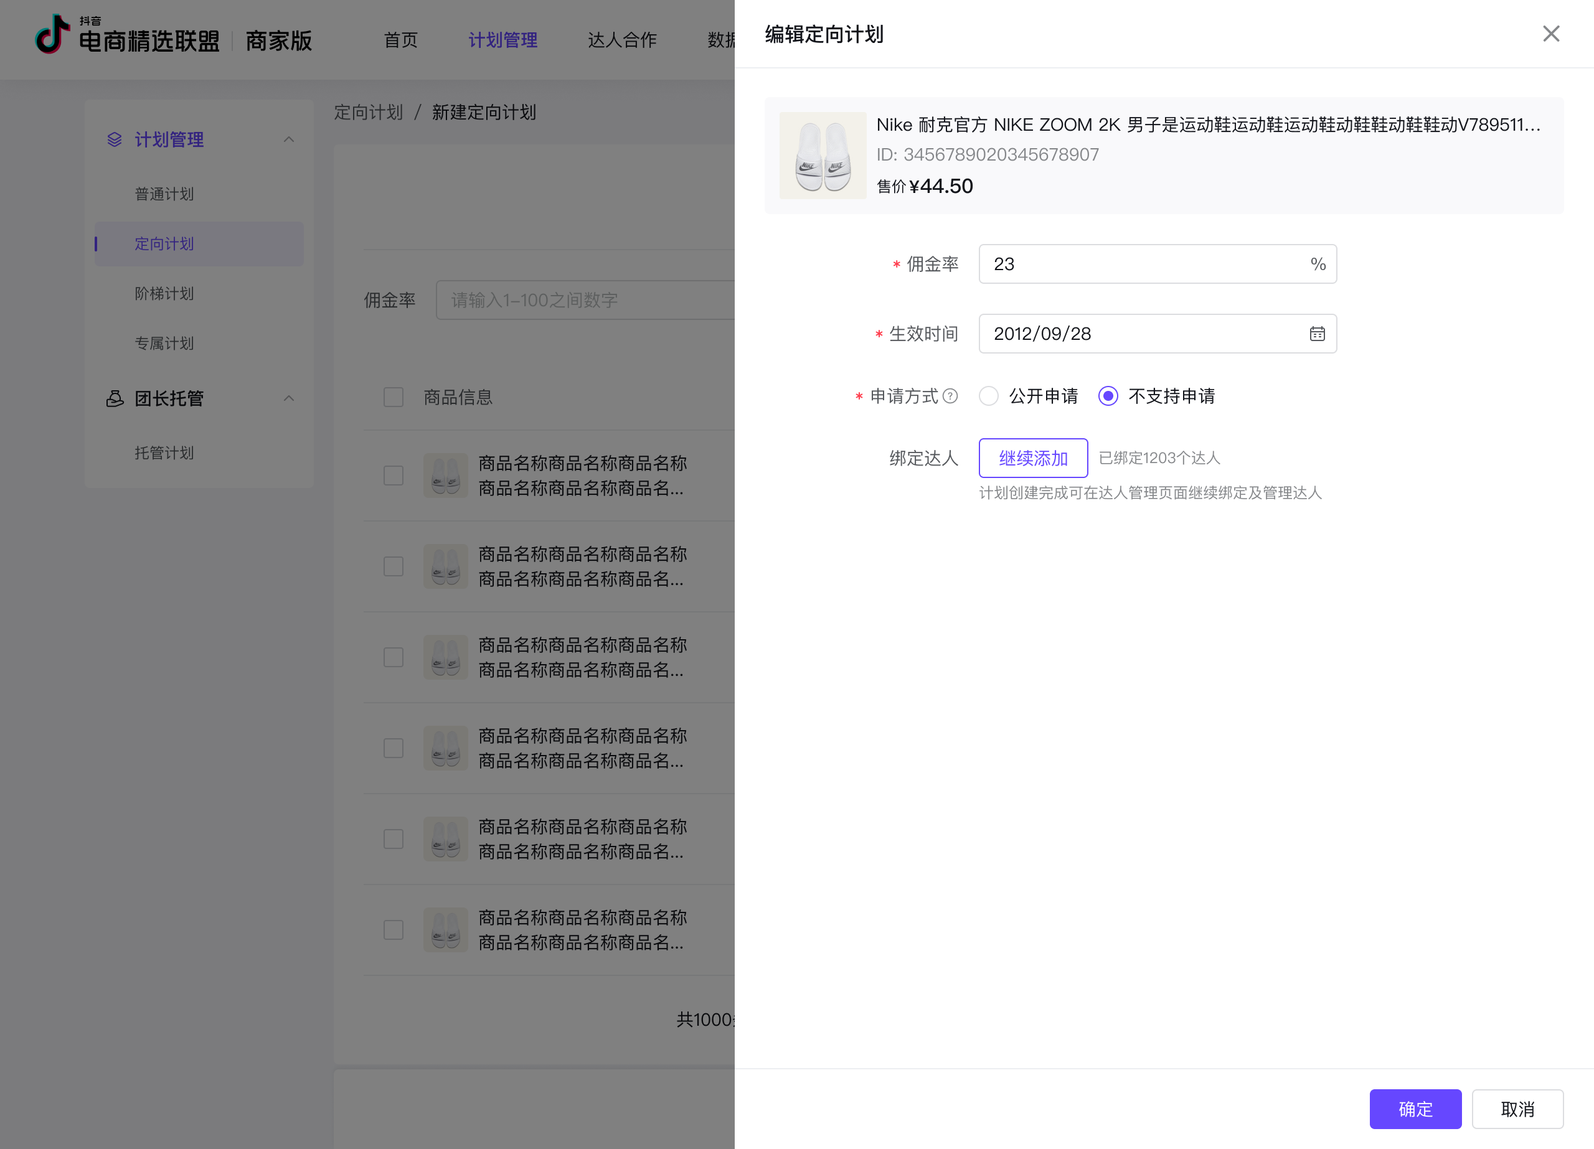Select 阶梯计划 in the sidebar
Viewport: 1594px width, 1149px height.
(x=164, y=294)
